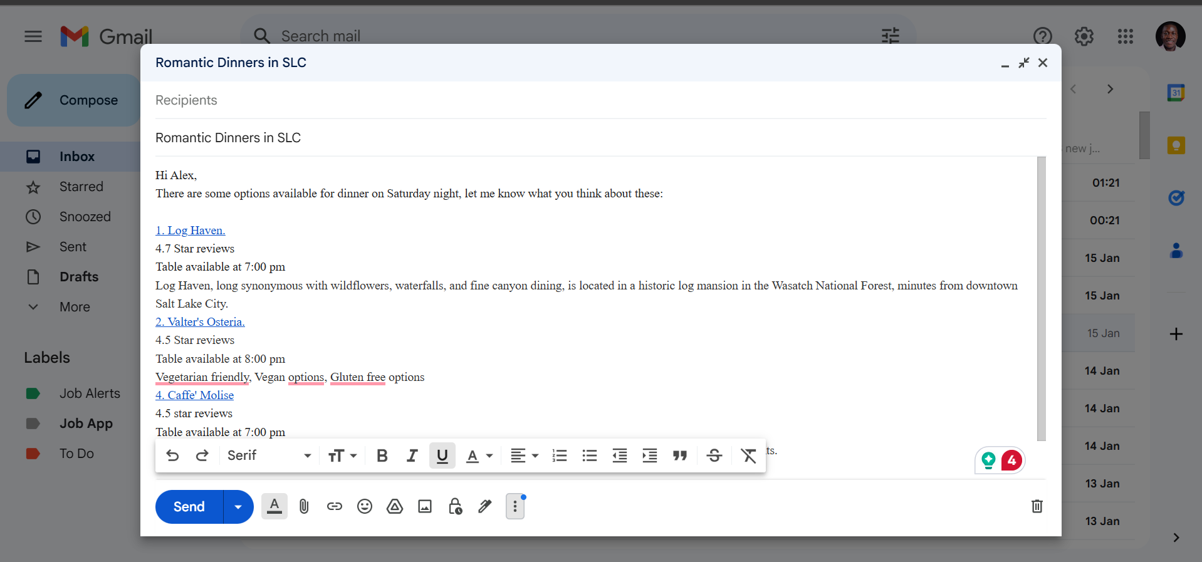Attach a file with paperclip icon

(x=304, y=506)
